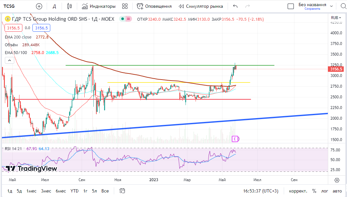347x197 pixels.
Task: Start Симулятор рынка bar replay
Action: (201, 6)
